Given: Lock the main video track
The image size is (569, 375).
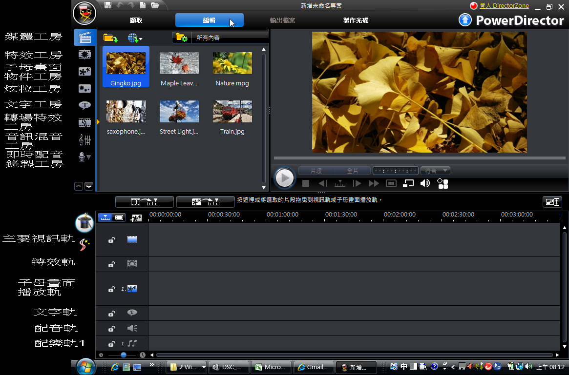Looking at the screenshot, I should click(x=111, y=240).
